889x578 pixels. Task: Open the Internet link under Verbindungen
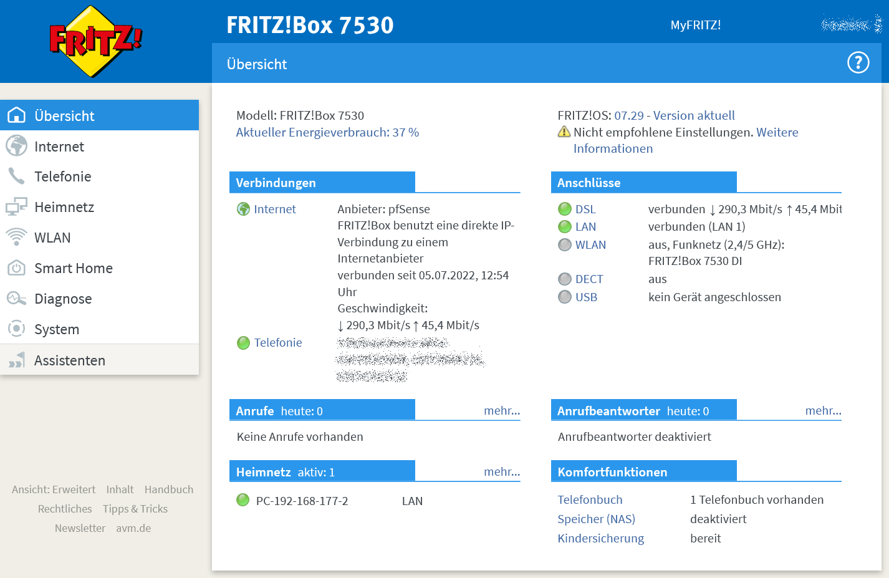coord(275,209)
